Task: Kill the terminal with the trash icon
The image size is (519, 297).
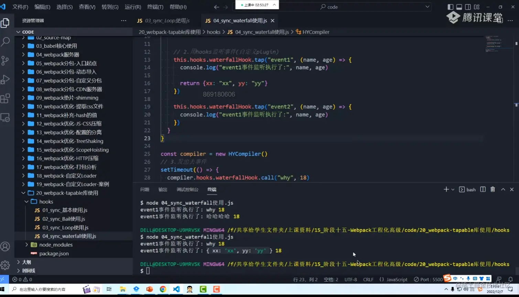Action: pos(493,189)
